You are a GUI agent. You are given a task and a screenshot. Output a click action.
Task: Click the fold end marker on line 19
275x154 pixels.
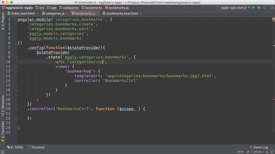[16, 104]
